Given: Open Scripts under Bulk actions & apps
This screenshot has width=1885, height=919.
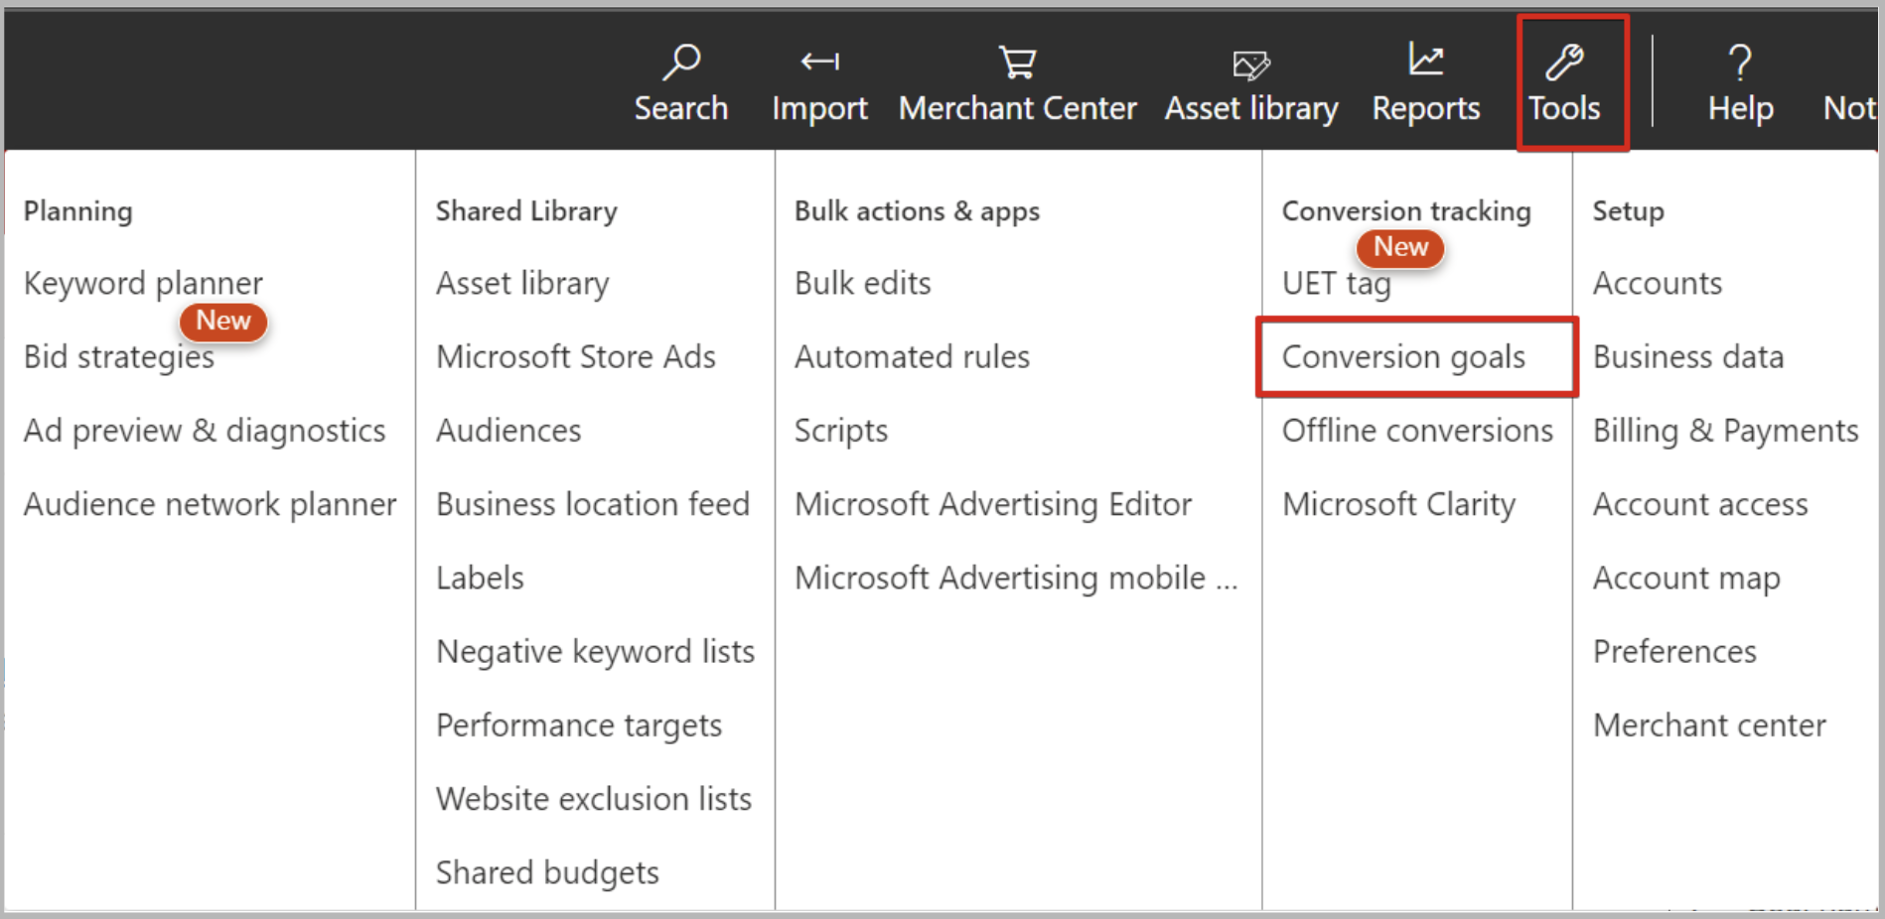Looking at the screenshot, I should 841,431.
